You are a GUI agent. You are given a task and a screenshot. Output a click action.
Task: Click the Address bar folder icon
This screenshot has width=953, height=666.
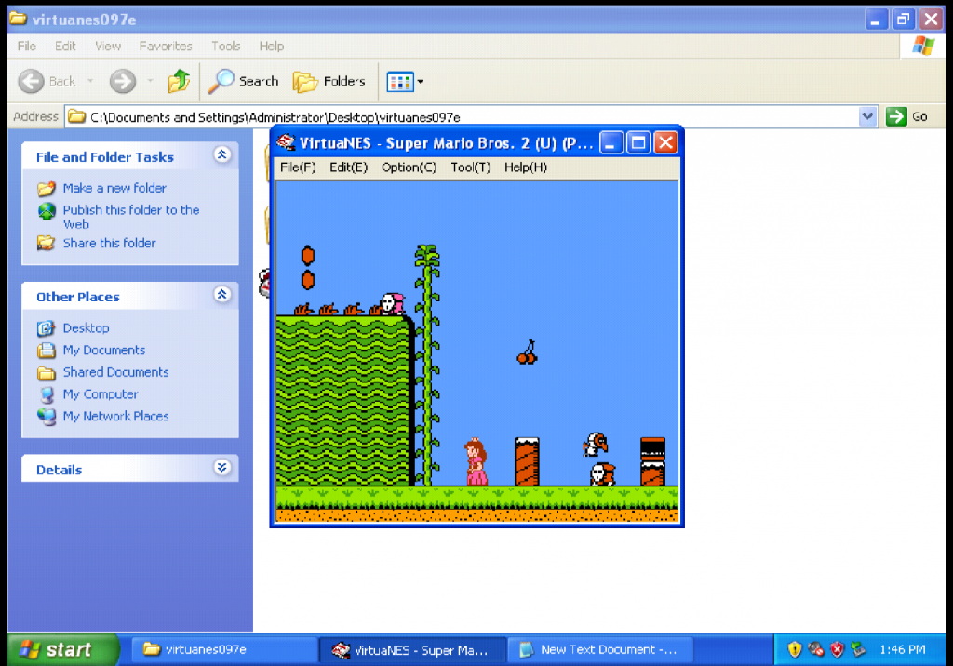(76, 116)
